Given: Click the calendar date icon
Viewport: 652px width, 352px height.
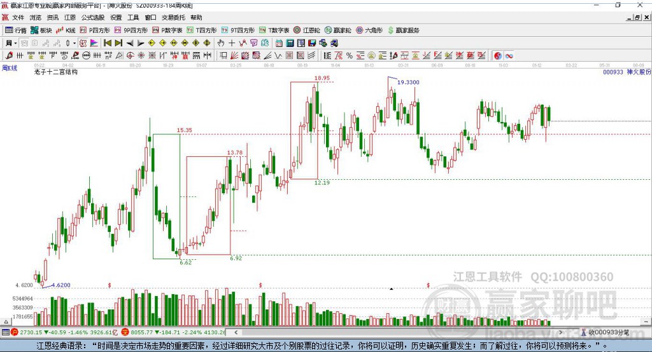Looking at the screenshot, I should 279,43.
